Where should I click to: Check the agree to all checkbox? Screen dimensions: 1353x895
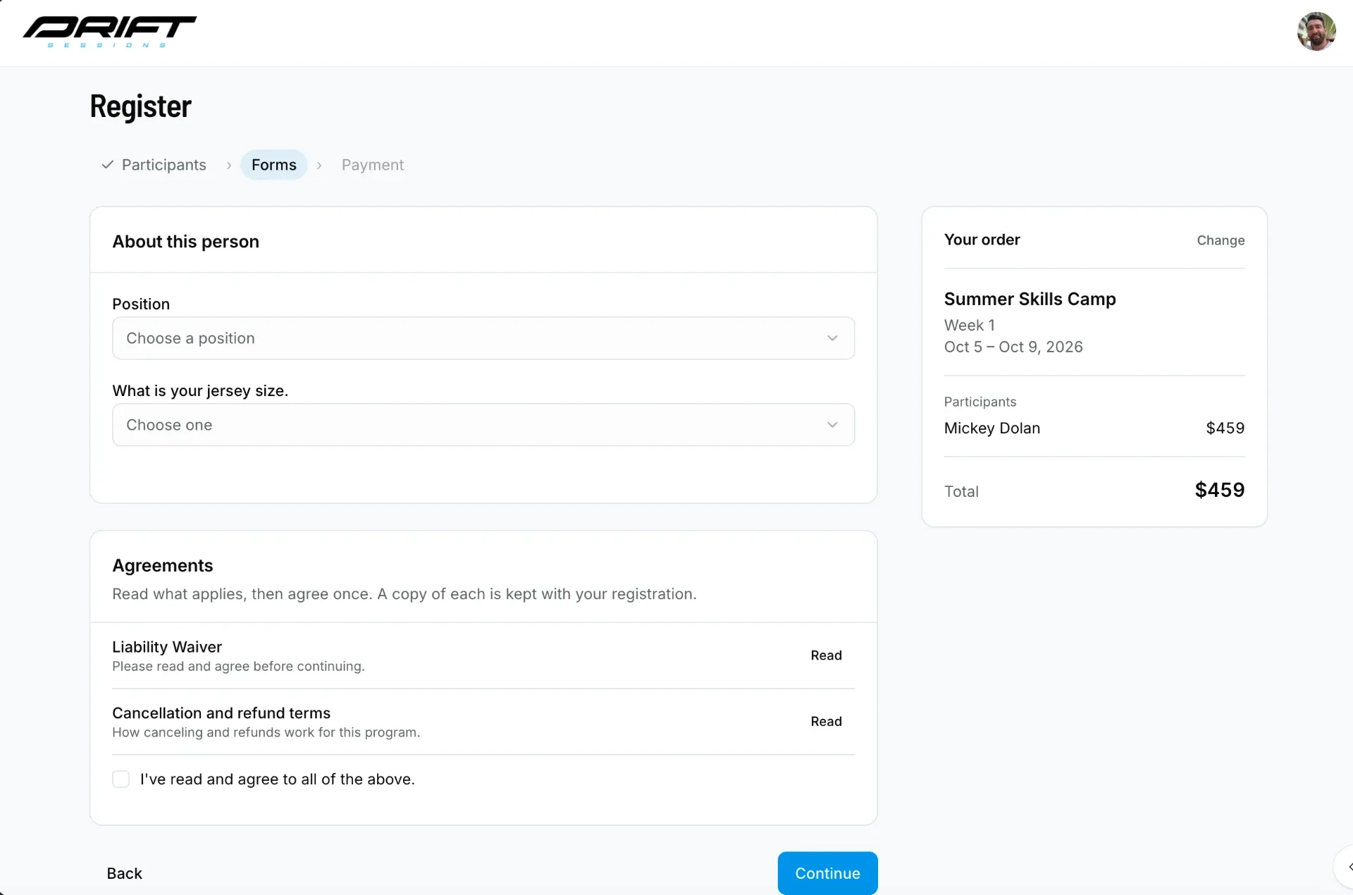point(121,779)
